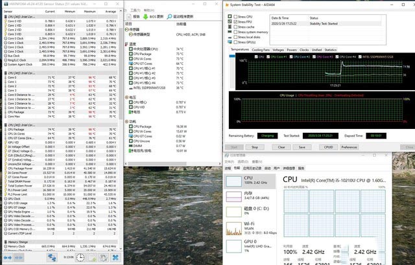Open 进程 processes tab in Task Manager
This screenshot has height=265, width=415.
tap(228, 168)
